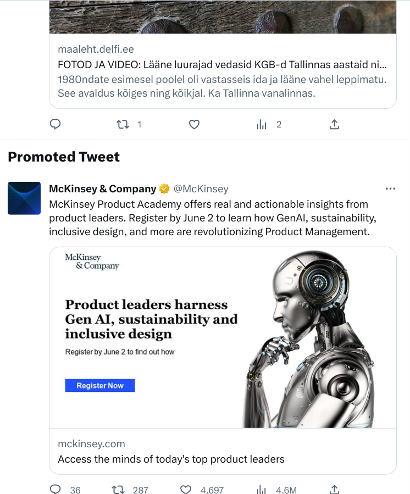Reply to the maaleht.delfi.ee tweet
The height and width of the screenshot is (494, 410).
pyautogui.click(x=55, y=125)
